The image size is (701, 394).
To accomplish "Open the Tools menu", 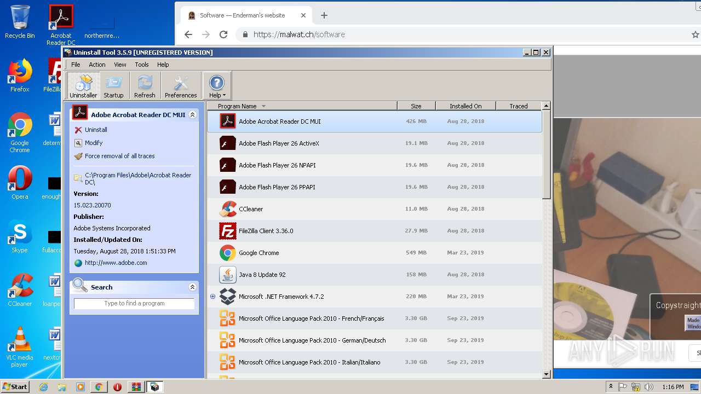I will coord(142,65).
